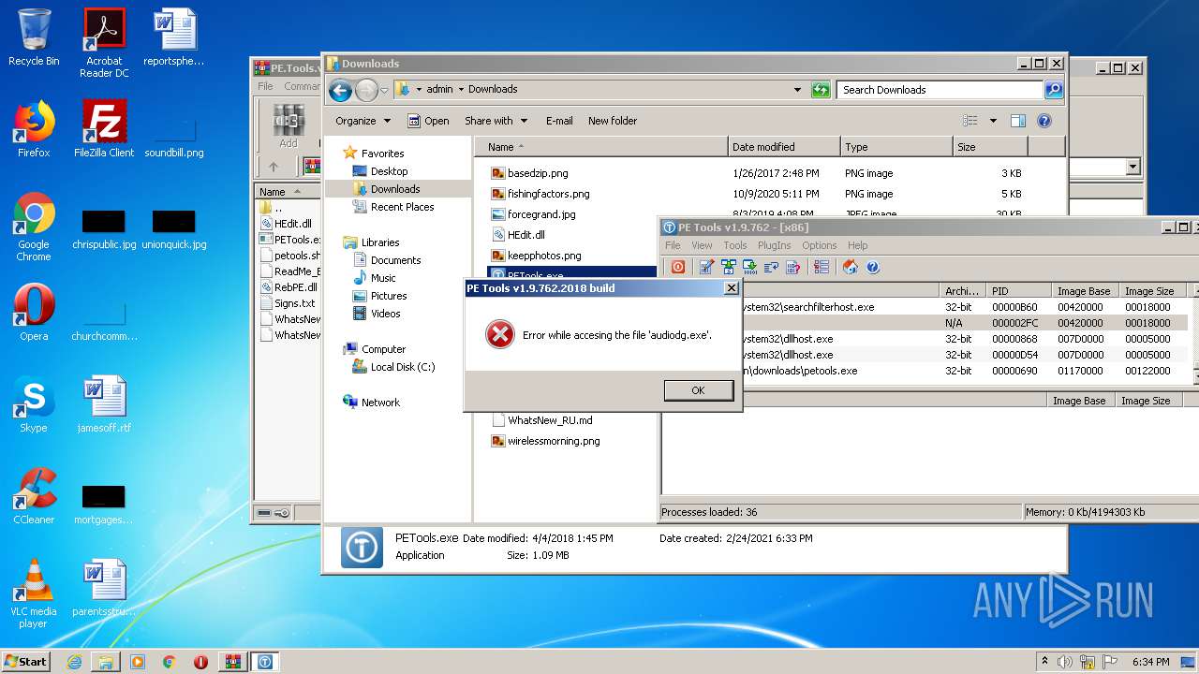Click the blue lines with arrow icon in PE Tools
Viewport: 1199px width, 674px height.
pyautogui.click(x=771, y=268)
